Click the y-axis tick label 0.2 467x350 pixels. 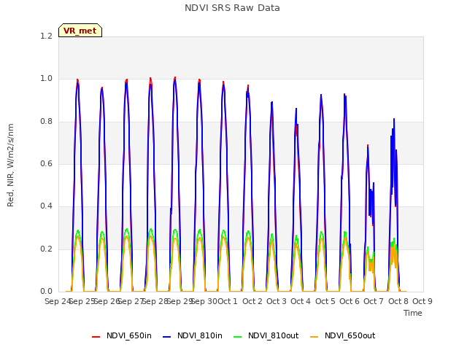(x=46, y=249)
